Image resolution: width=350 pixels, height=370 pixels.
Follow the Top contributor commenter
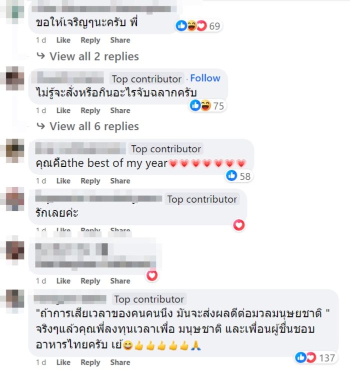(x=205, y=78)
